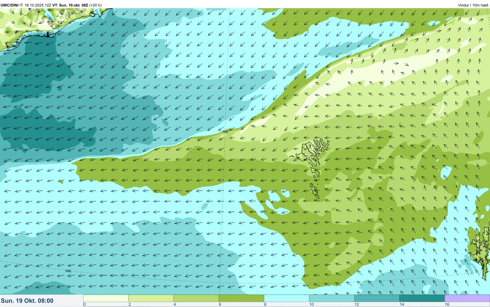Click the legend tick value '6'
Viewport: 490px width, 307px height.
pos(220,304)
